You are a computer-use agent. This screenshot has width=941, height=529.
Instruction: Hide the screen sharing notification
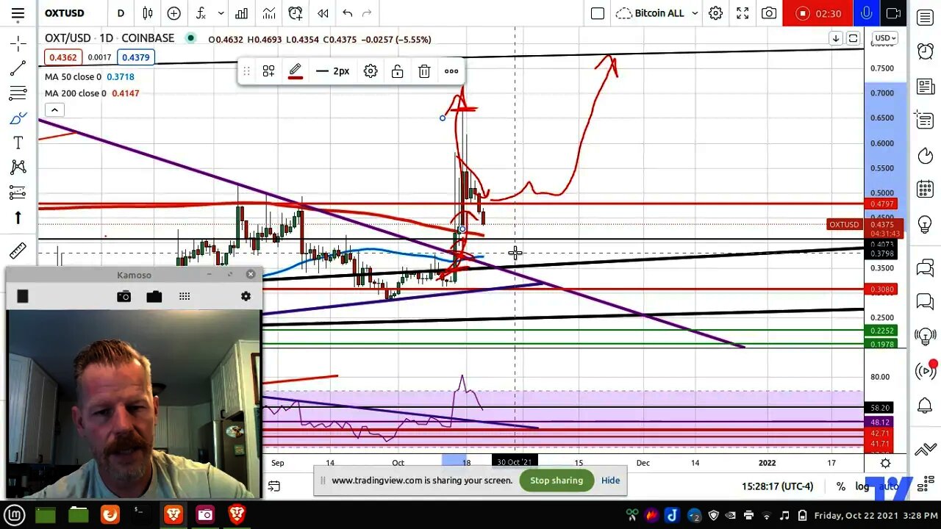[x=610, y=481]
